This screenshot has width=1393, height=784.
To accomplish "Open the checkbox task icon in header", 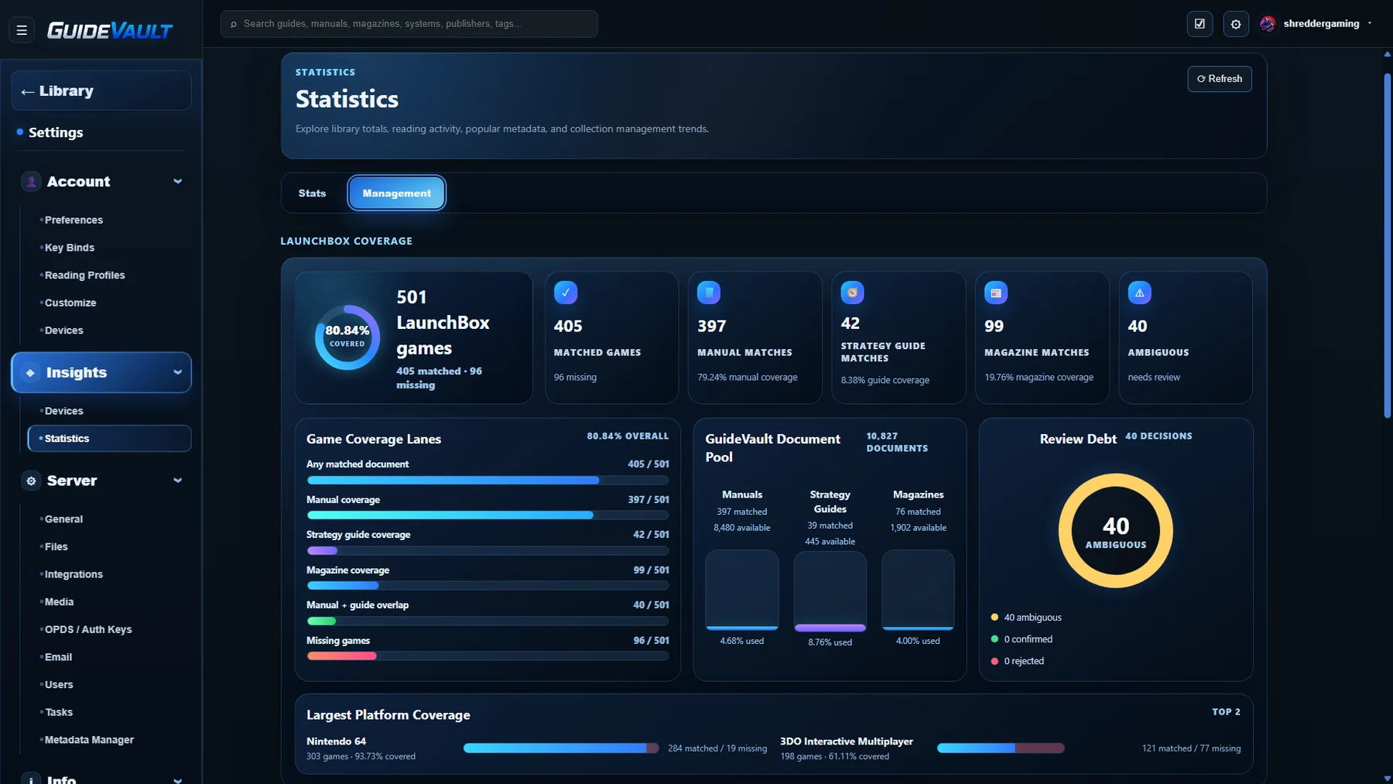I will 1200,24.
